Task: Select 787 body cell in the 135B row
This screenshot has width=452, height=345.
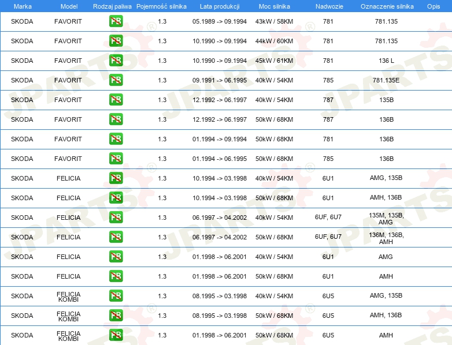Action: click(328, 100)
